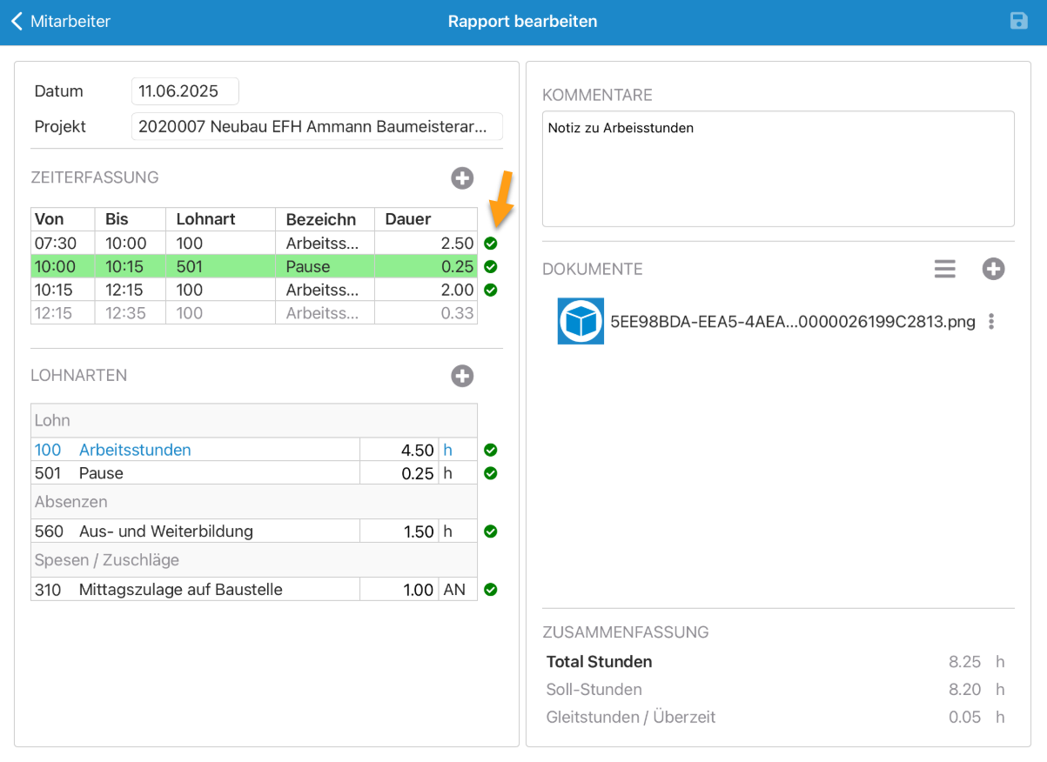Image resolution: width=1047 pixels, height=762 pixels.
Task: Open options for the PNG document
Action: coord(991,322)
